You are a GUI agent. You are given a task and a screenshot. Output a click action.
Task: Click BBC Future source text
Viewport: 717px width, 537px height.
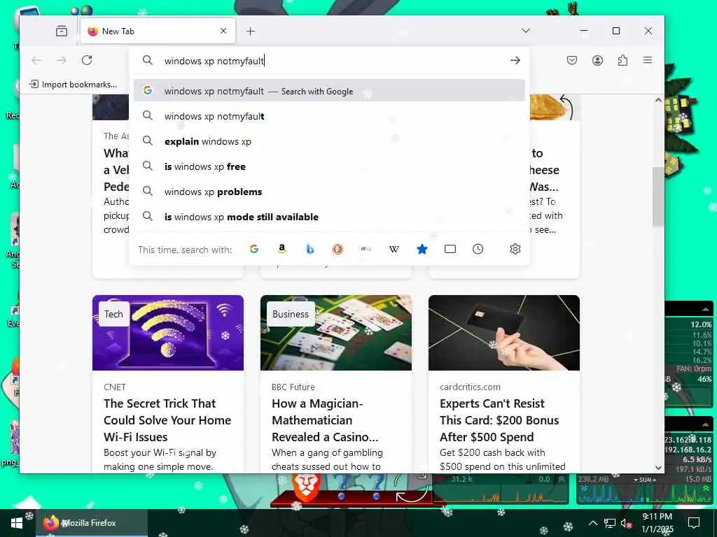[x=293, y=387]
